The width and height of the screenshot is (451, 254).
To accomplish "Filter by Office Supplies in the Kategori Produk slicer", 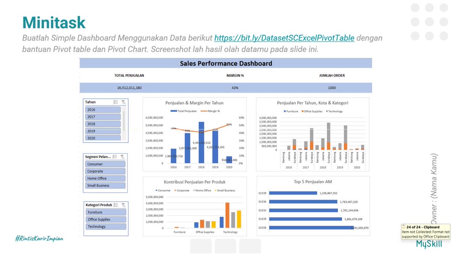I will click(x=106, y=219).
